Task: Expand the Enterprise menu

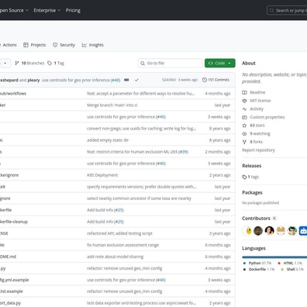Action: [x=47, y=10]
